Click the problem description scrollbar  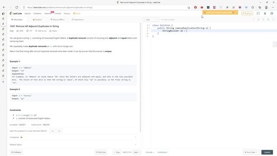click(140, 77)
